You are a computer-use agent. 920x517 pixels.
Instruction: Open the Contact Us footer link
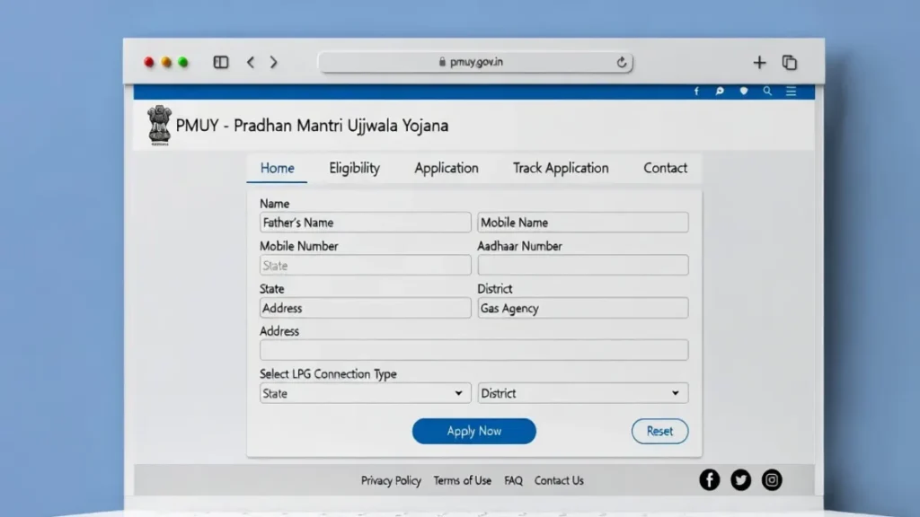pos(559,481)
